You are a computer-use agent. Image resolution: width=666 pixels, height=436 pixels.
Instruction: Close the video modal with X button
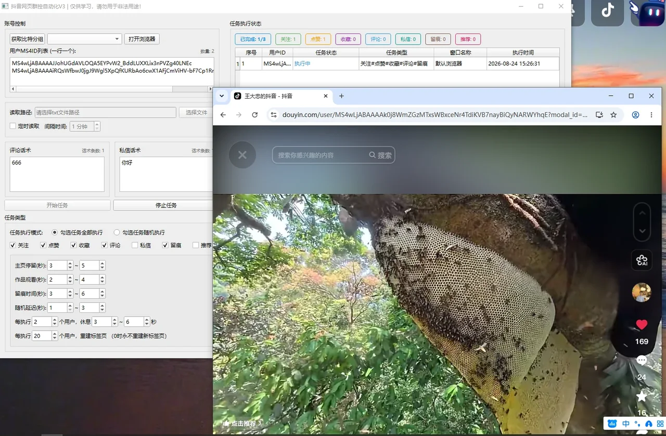pyautogui.click(x=242, y=155)
